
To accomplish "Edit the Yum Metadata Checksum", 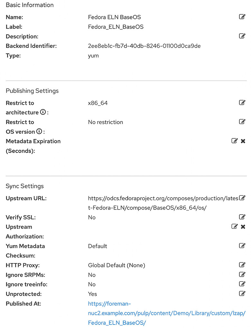I will click(242, 245).
